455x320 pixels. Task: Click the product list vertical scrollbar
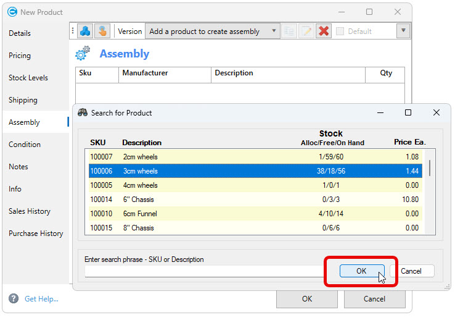point(430,167)
